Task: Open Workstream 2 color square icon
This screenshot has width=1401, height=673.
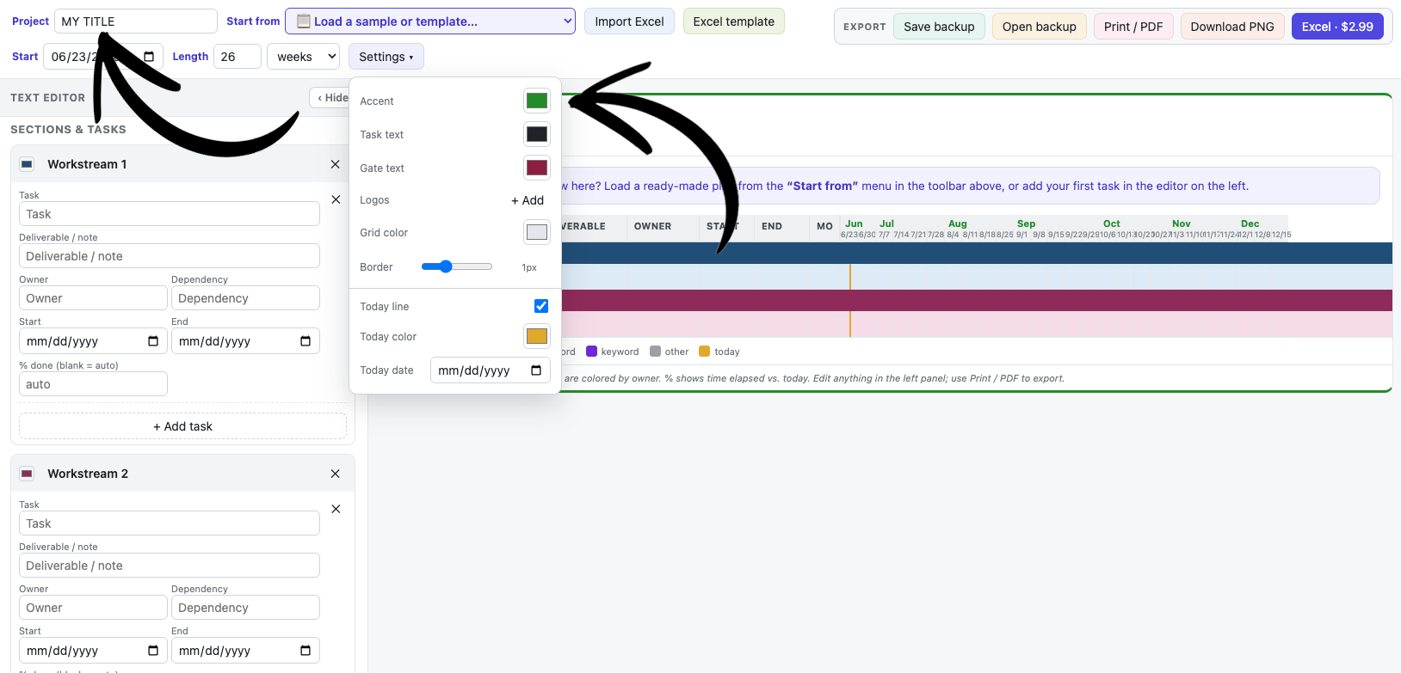Action: [27, 474]
